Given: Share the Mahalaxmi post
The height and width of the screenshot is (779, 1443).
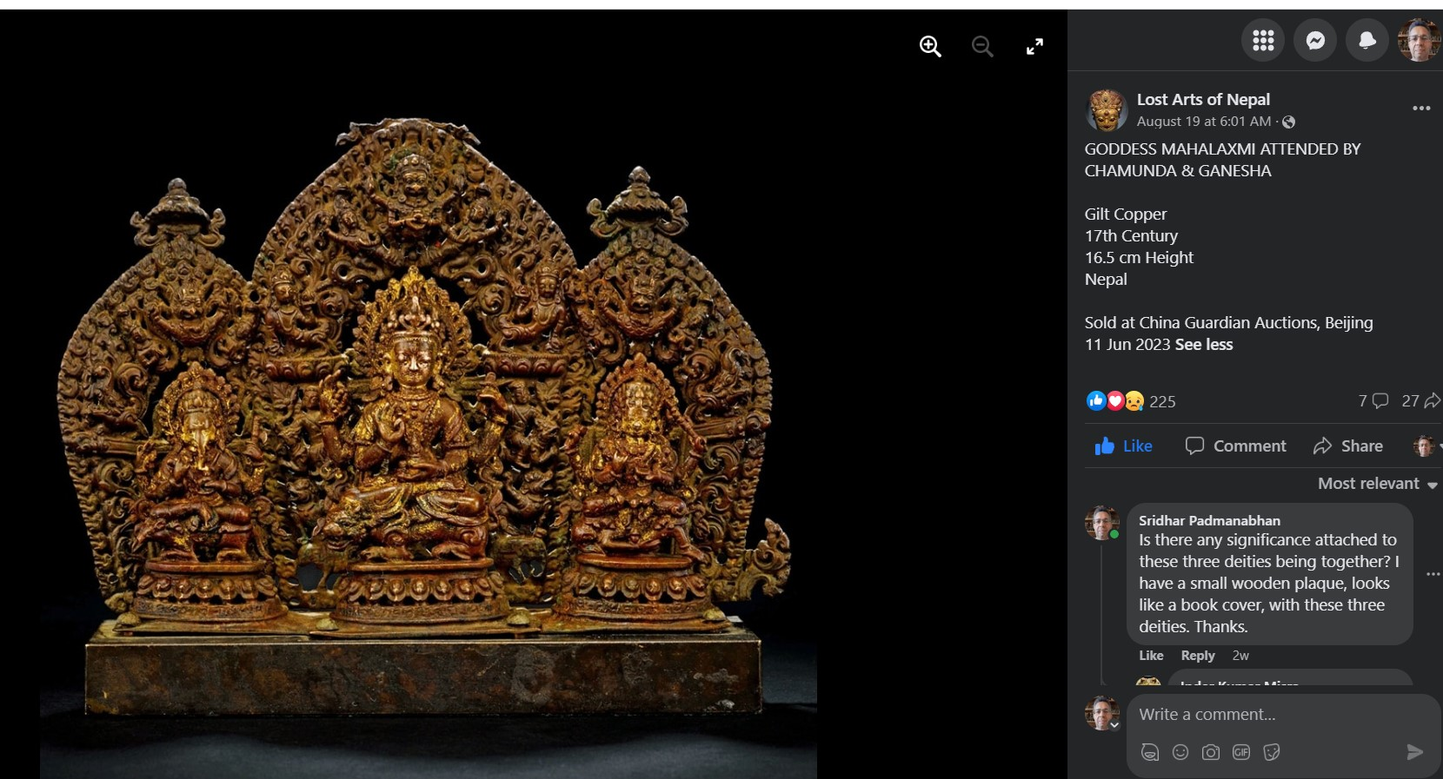Looking at the screenshot, I should 1348,446.
